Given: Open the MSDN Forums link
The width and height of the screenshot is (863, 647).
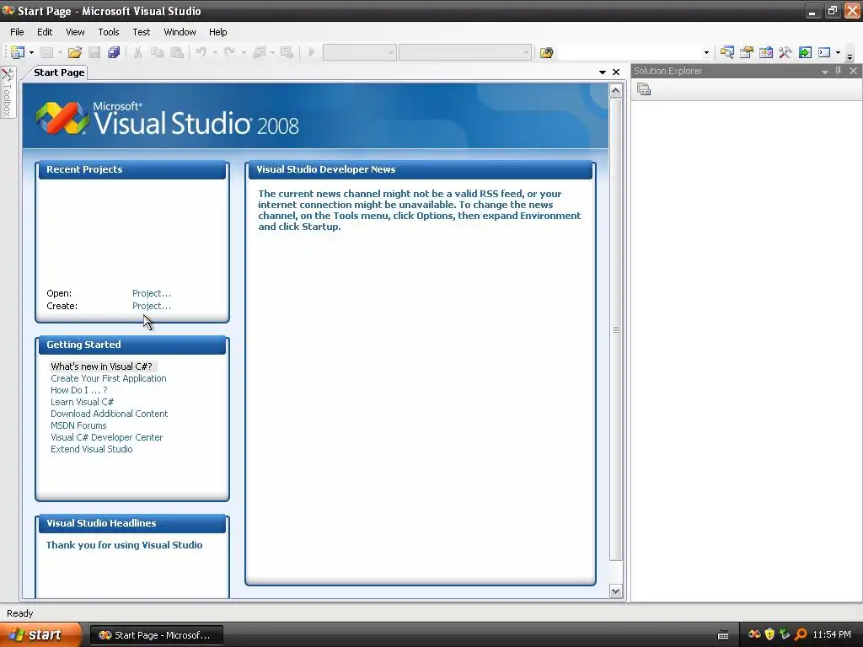Looking at the screenshot, I should pos(78,425).
